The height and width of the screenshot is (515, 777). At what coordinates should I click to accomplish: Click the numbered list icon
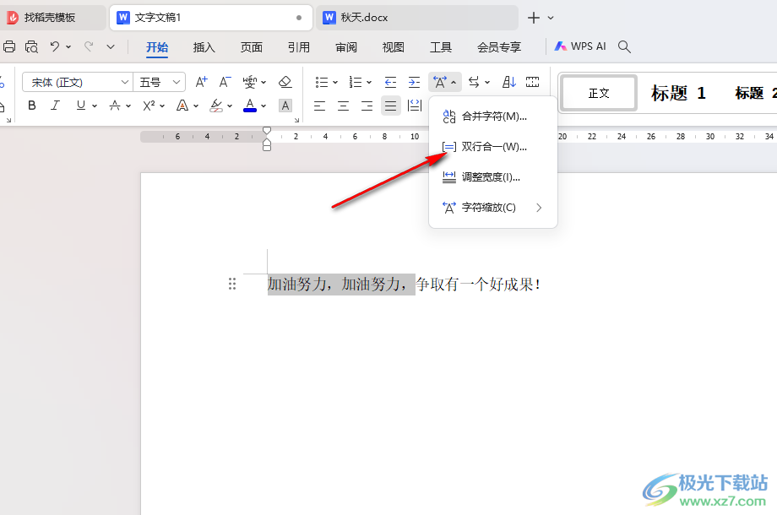(356, 82)
